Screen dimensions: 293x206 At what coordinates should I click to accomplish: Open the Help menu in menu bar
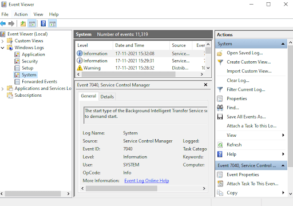(54, 14)
